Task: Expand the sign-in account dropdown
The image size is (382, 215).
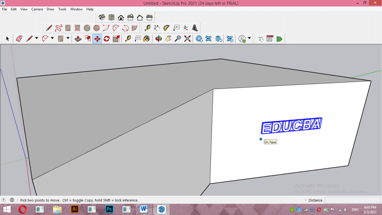Action: [249, 39]
